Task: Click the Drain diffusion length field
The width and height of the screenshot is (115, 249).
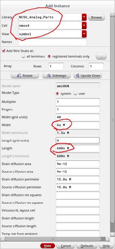Action: pyautogui.click(x=78, y=218)
